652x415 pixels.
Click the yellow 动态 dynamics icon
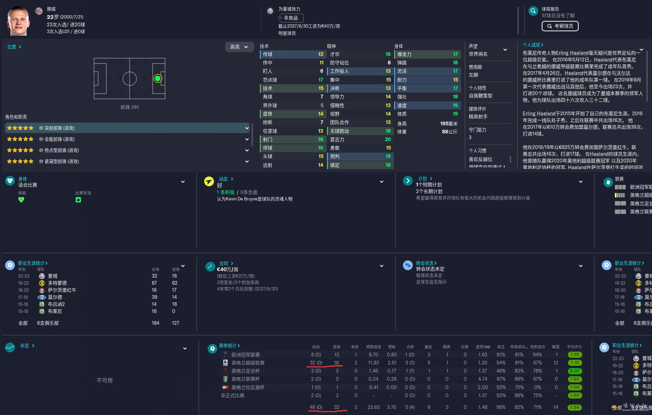coord(209,181)
